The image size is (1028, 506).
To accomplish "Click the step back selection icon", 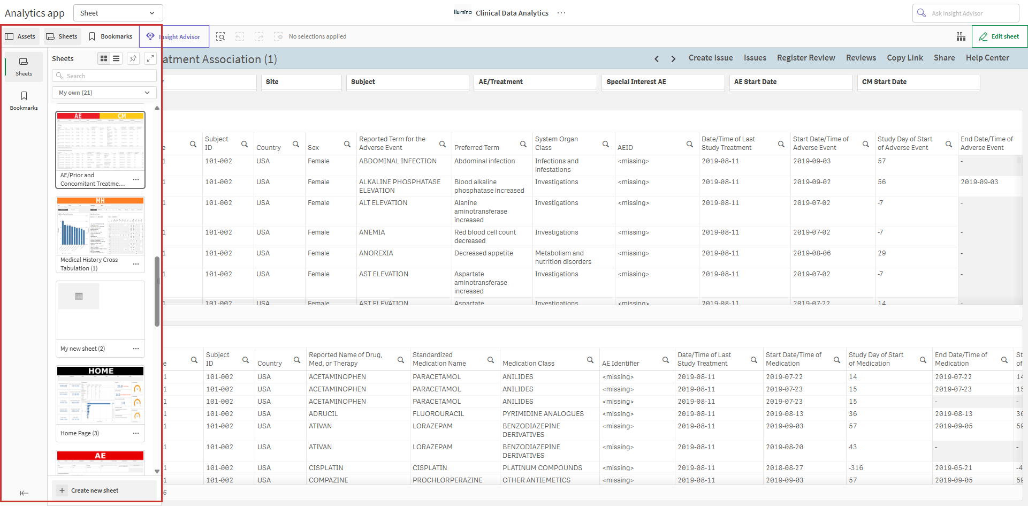I will [240, 36].
